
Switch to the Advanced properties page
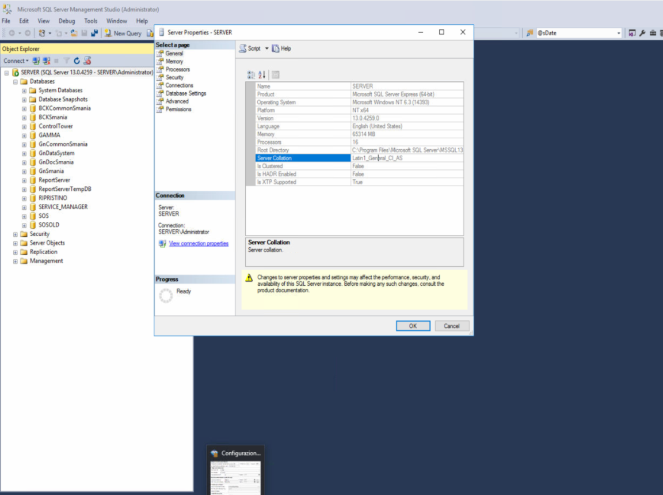pyautogui.click(x=177, y=101)
